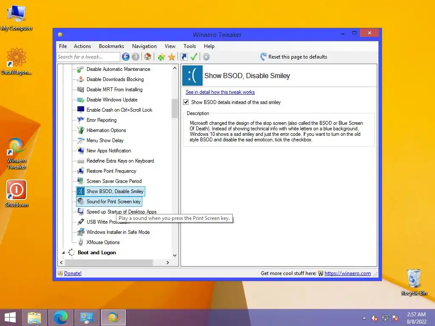Image resolution: width=435 pixels, height=326 pixels.
Task: Click the vertical scrollbar thumb of the tree
Action: pos(175,108)
